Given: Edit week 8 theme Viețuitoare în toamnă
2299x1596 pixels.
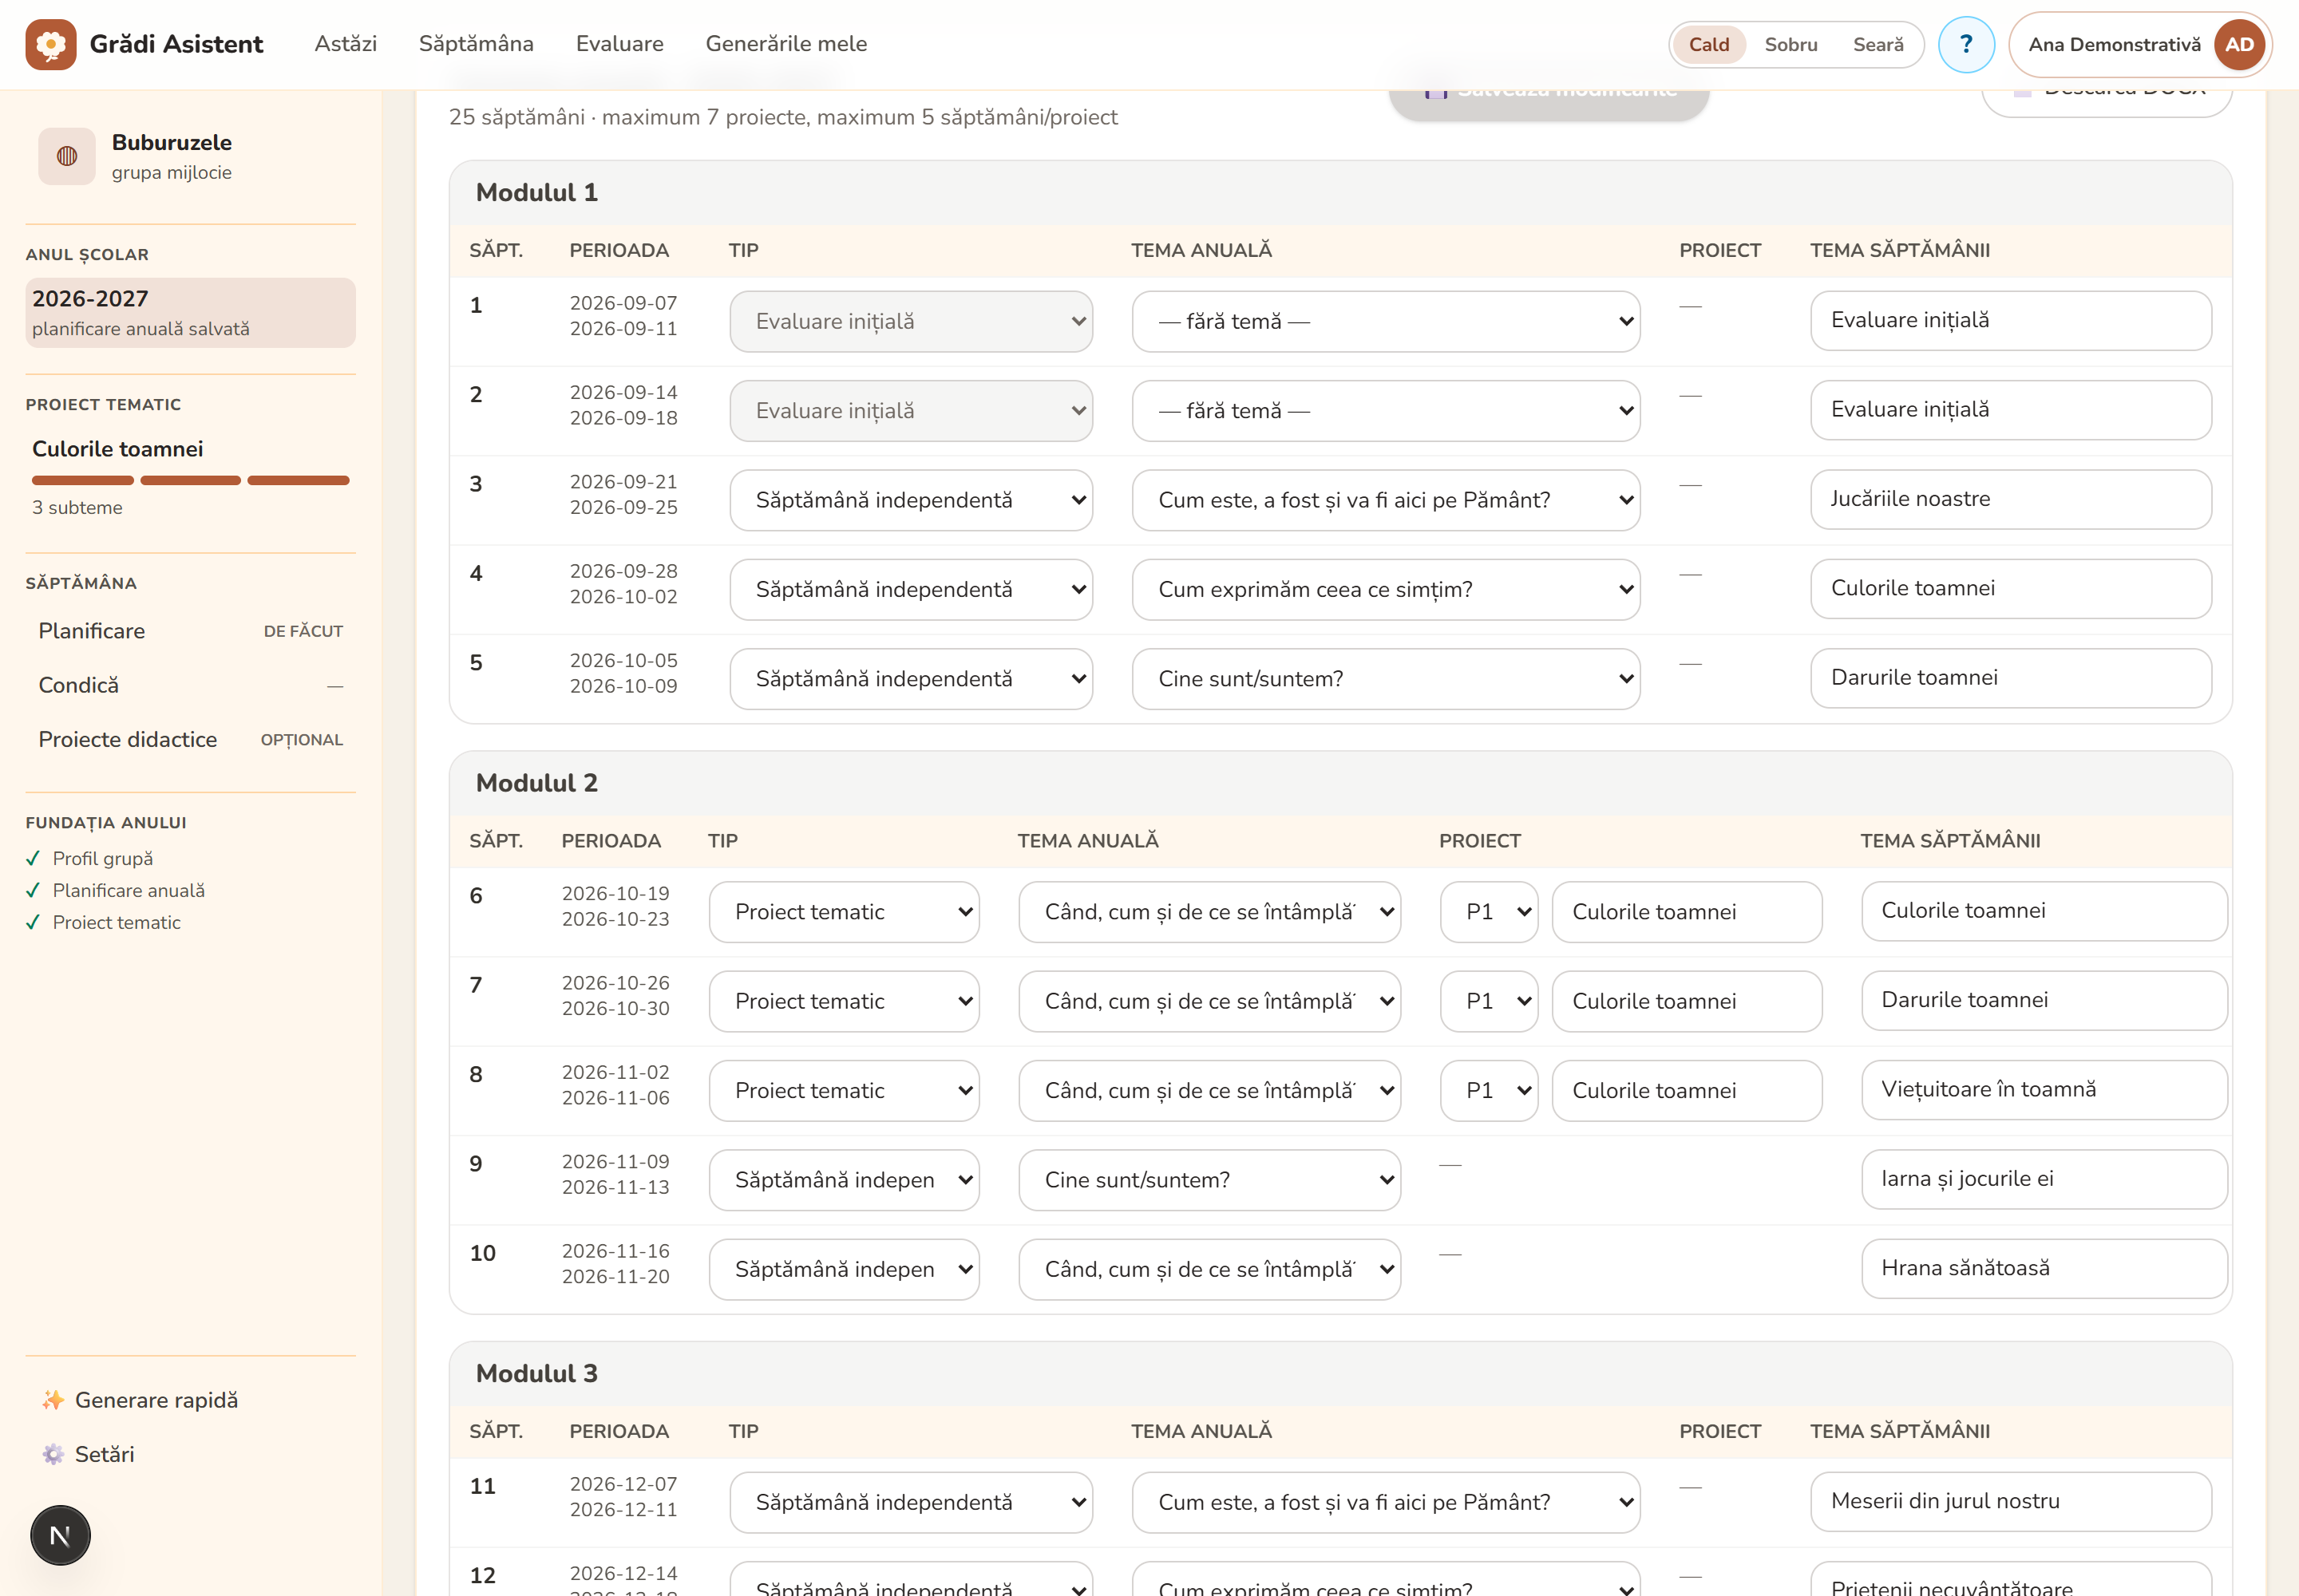Looking at the screenshot, I should point(2044,1090).
